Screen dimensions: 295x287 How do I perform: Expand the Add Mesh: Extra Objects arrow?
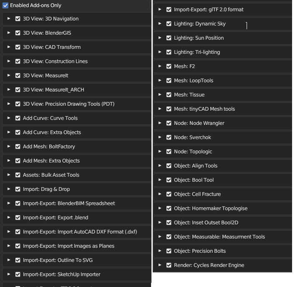tap(9, 161)
